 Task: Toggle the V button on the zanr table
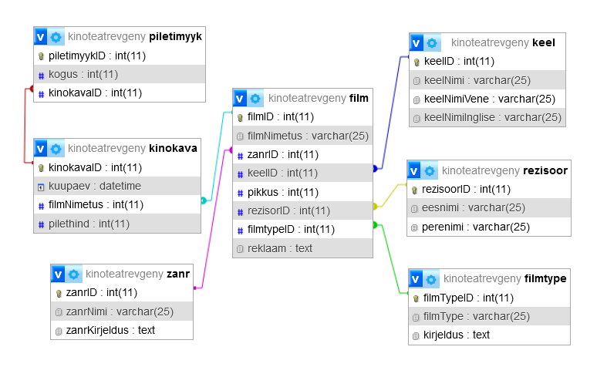coord(58,274)
